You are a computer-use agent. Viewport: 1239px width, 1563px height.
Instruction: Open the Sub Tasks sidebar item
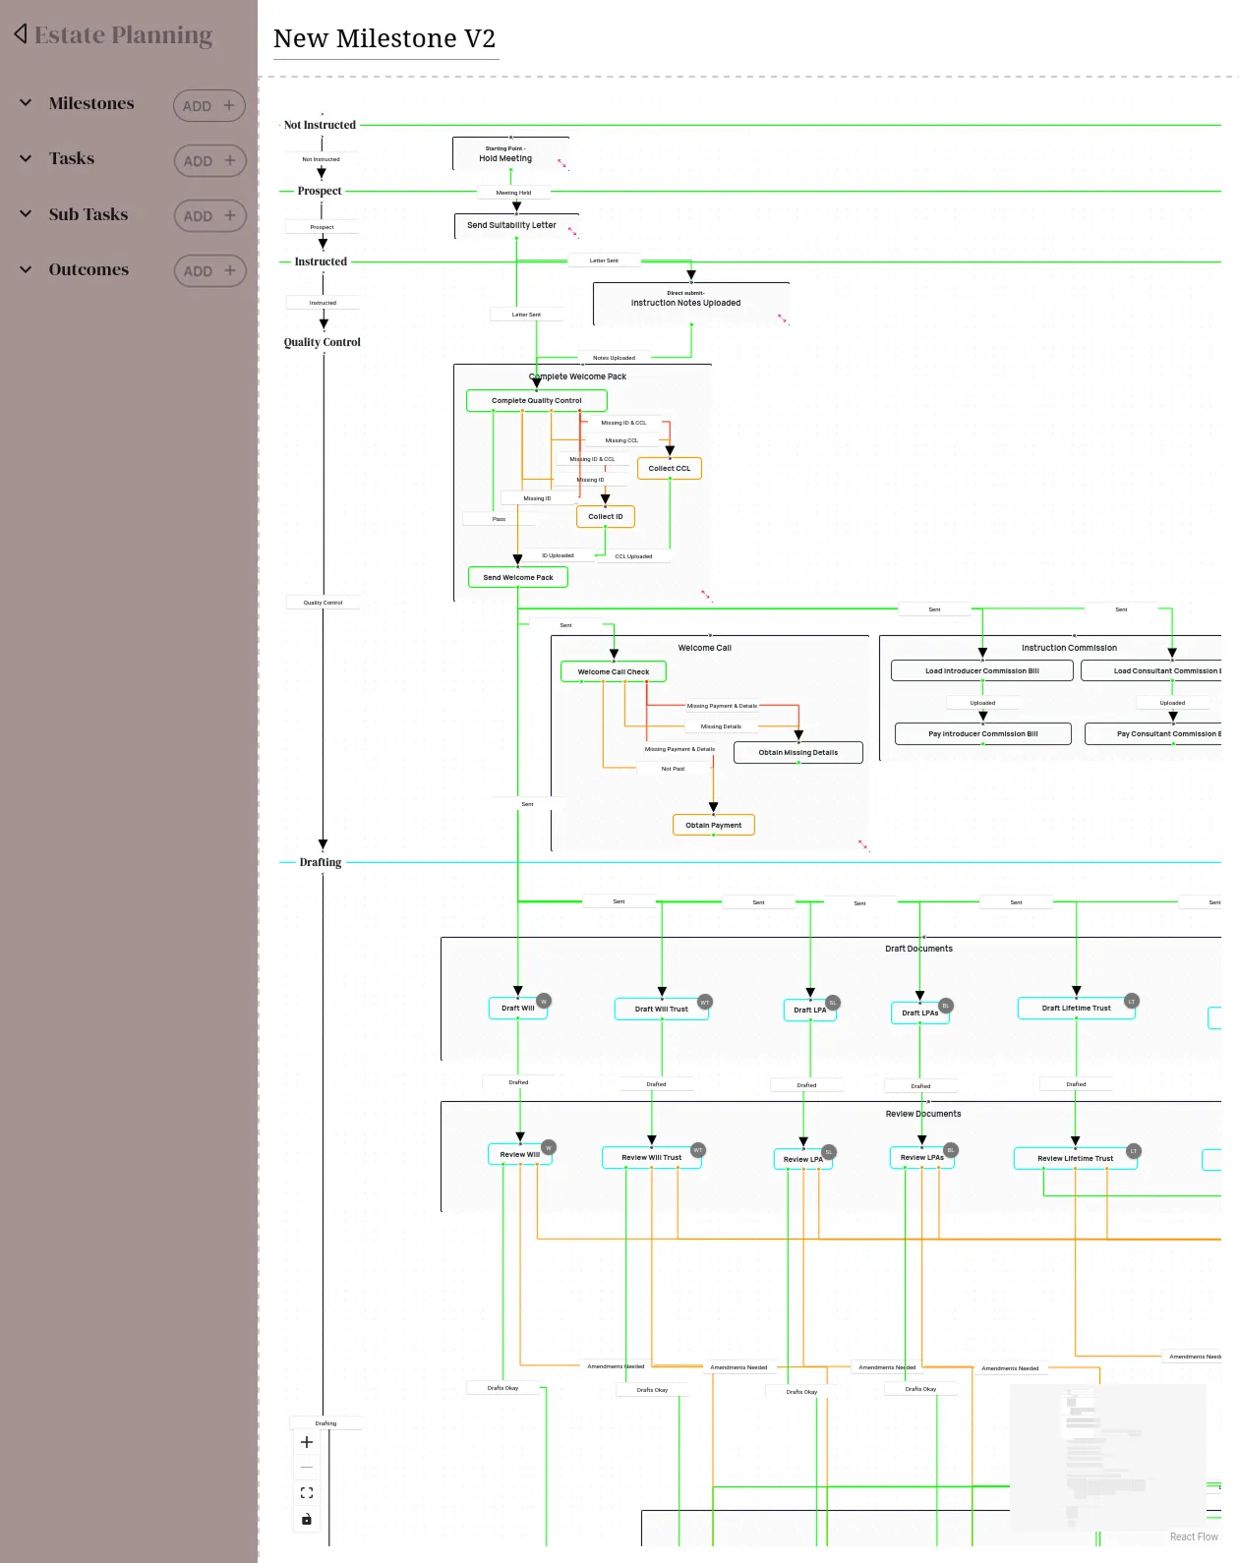coord(88,214)
